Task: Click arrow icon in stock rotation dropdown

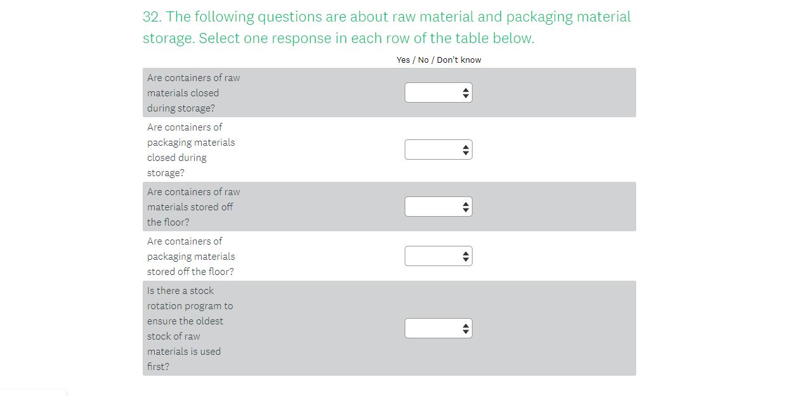Action: pos(466,329)
